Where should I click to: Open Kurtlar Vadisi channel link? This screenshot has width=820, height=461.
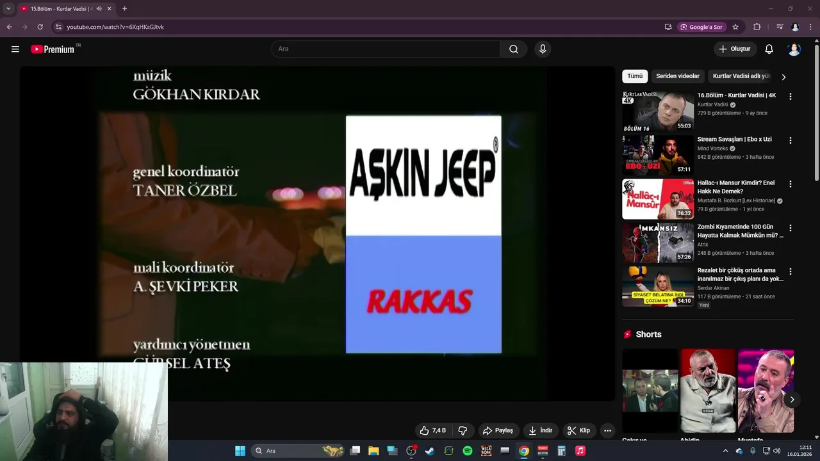712,104
